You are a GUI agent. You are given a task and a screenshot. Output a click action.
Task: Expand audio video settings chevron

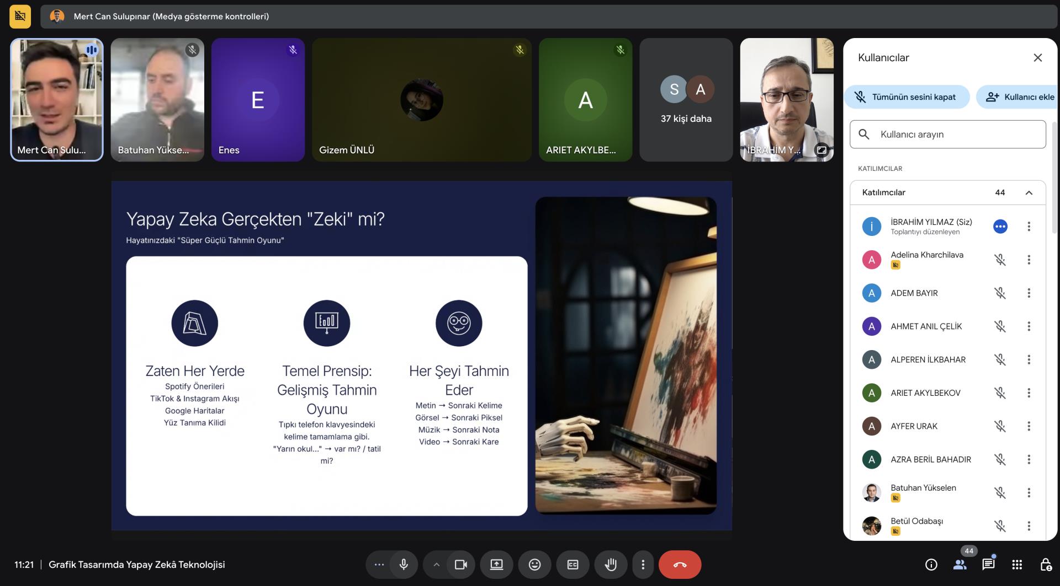(436, 565)
